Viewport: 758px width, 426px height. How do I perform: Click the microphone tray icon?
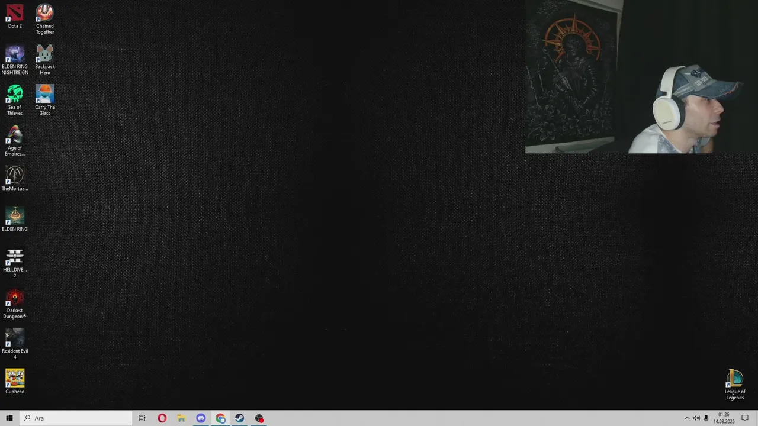[706, 418]
